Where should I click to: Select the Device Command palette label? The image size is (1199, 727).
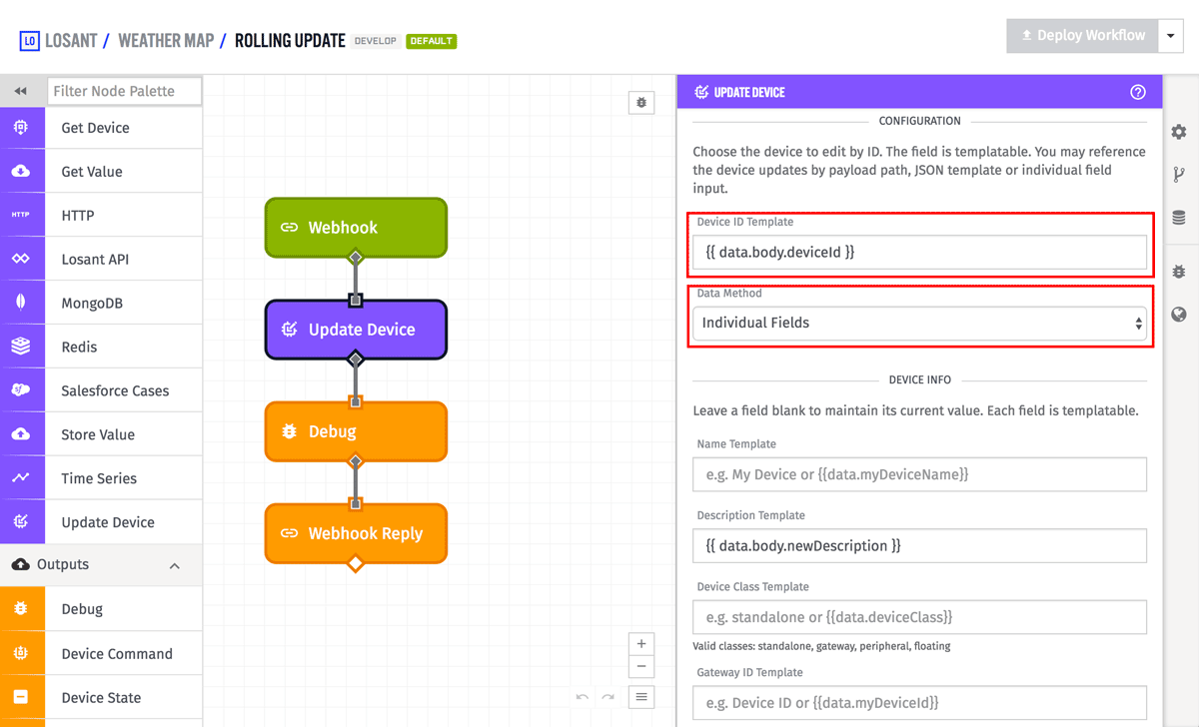tap(117, 654)
